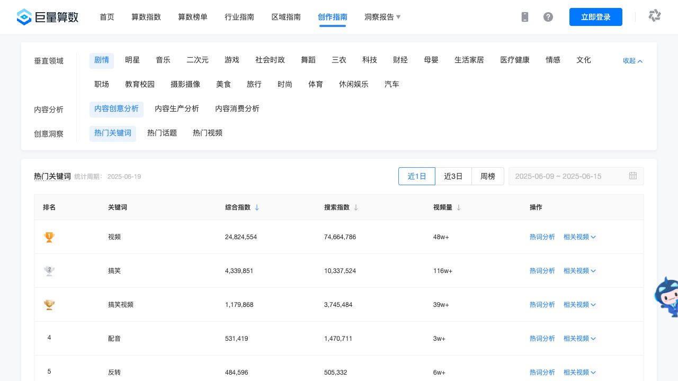Click the floating mascot assistant icon

667,296
